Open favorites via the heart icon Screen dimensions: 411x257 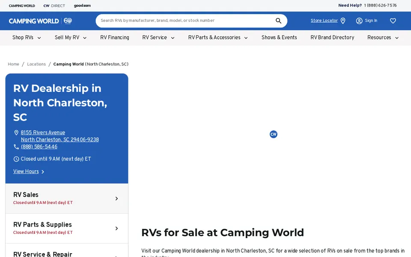pyautogui.click(x=393, y=21)
